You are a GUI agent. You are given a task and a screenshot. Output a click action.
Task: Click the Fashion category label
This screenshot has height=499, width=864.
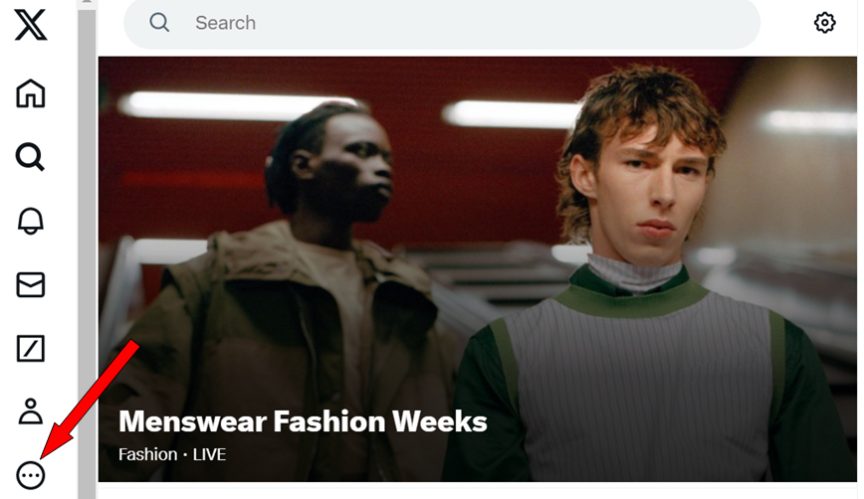147,454
